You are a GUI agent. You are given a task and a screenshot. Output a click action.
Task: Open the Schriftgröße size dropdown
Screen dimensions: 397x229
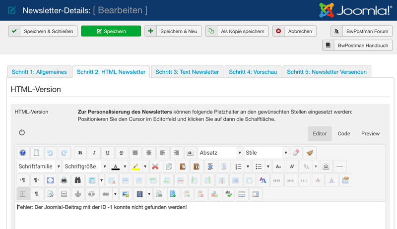[x=85, y=167]
